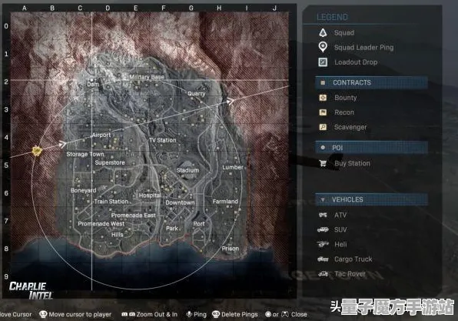Viewport: 458px width, 321px height.
Task: Select the Squad Leader Ping marker icon
Action: [323, 47]
